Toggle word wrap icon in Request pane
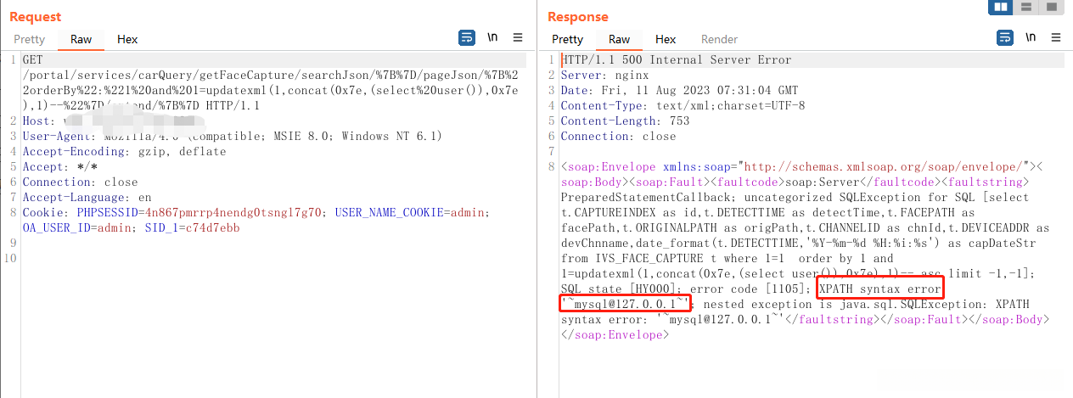The height and width of the screenshot is (398, 1073). tap(466, 37)
